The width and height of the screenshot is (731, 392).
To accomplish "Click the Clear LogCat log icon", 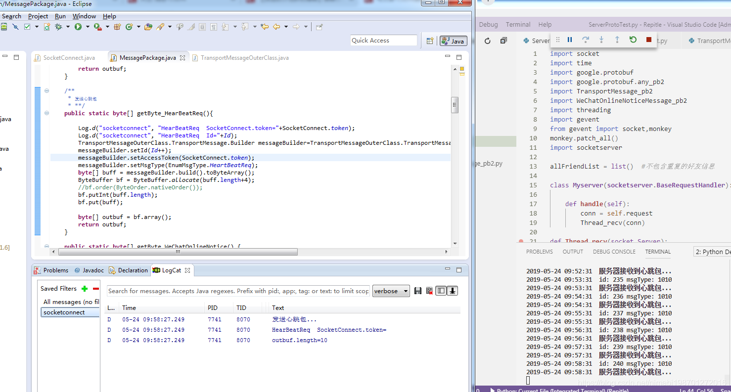I will 429,291.
